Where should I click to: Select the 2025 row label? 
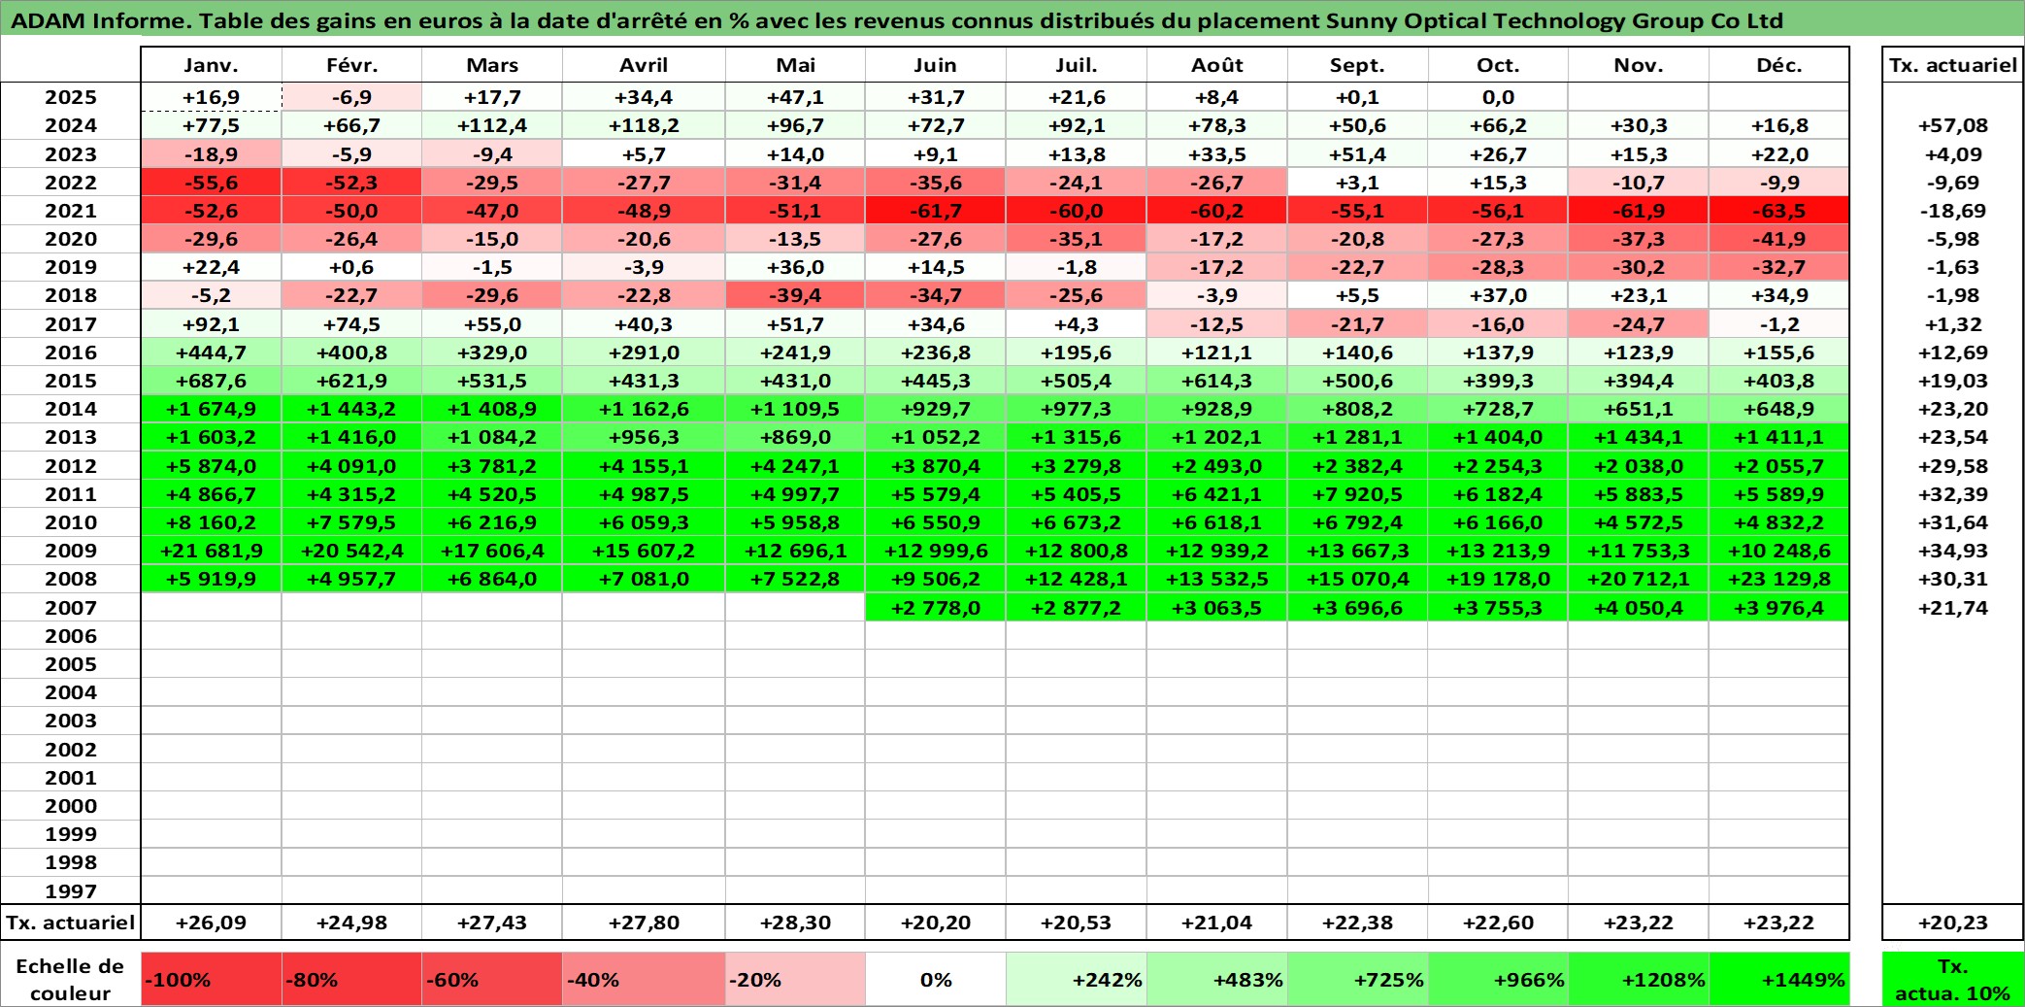[x=71, y=97]
